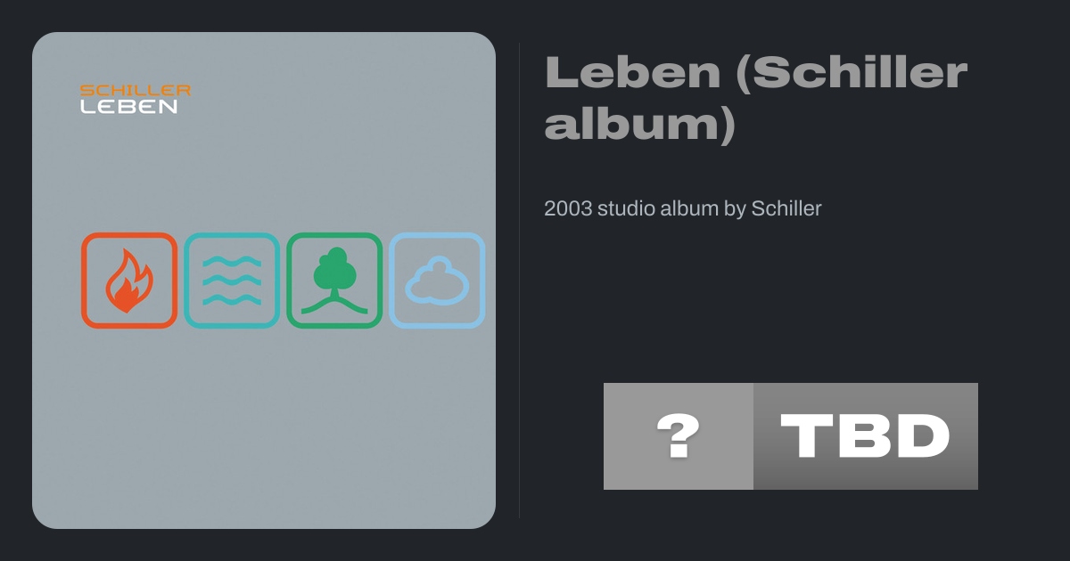Click the word "album" in the subtitle
Viewport: 1070px width, 561px height.
coord(690,209)
